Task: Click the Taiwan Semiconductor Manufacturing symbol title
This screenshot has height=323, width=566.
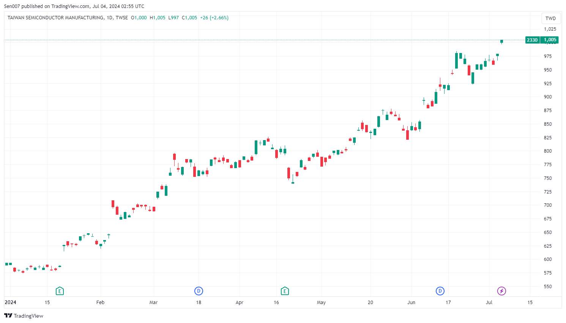Action: [55, 18]
